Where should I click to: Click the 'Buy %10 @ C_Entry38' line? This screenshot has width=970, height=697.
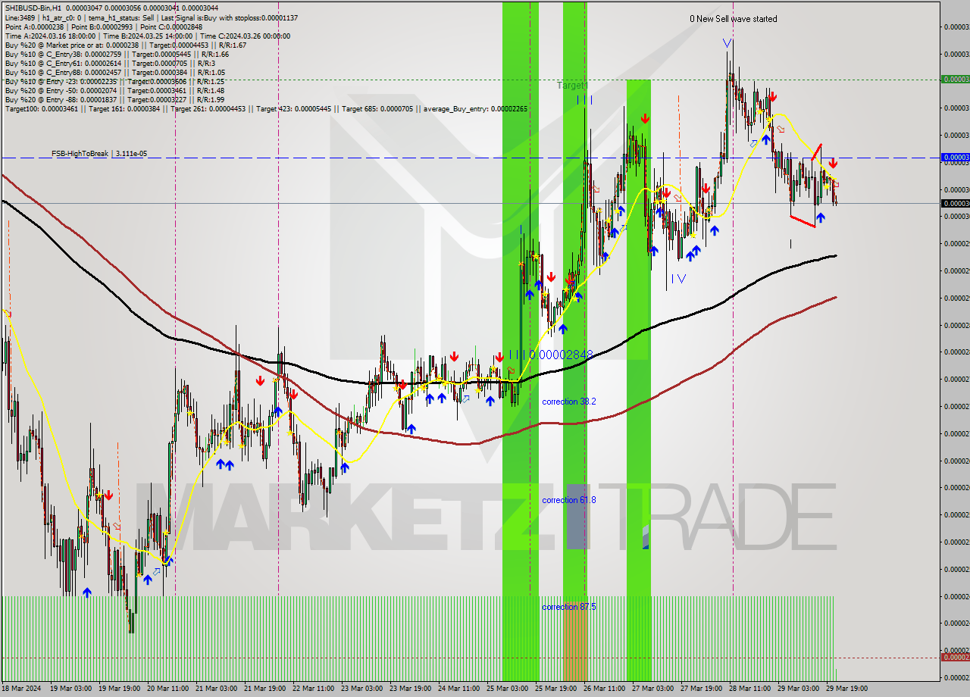(117, 54)
